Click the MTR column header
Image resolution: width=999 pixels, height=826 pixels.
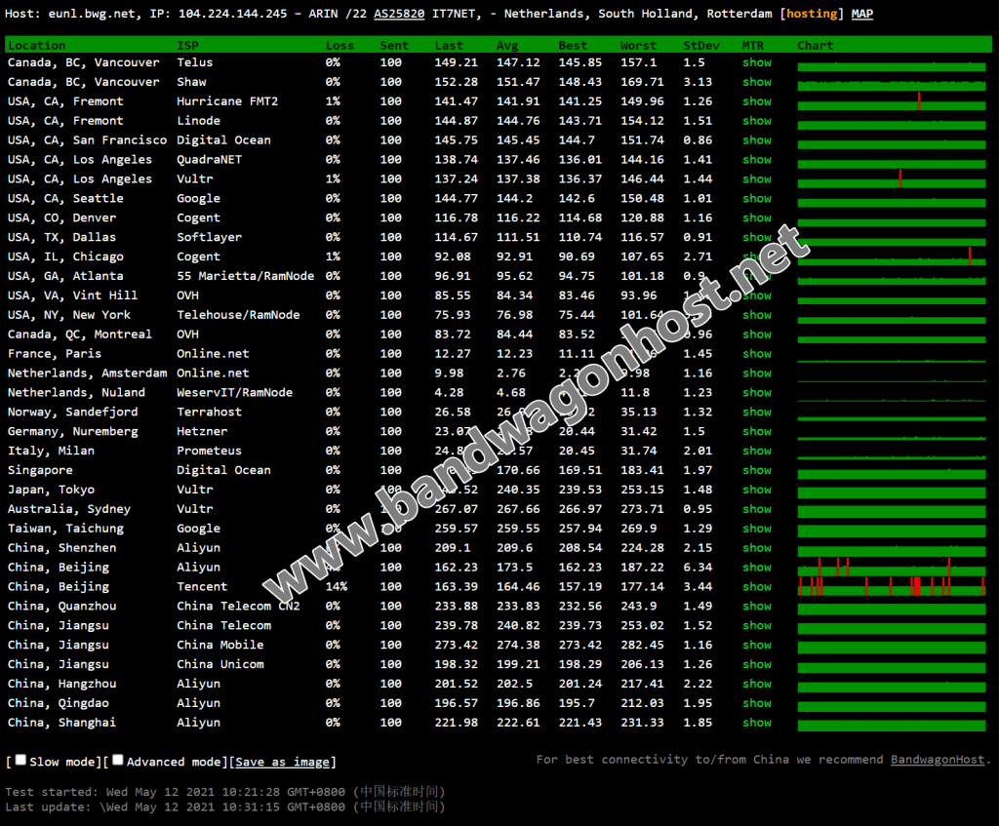753,45
